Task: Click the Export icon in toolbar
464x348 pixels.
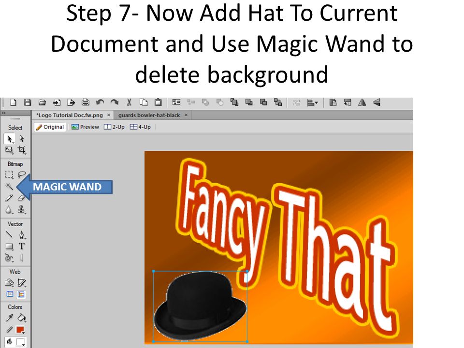Action: pos(71,102)
